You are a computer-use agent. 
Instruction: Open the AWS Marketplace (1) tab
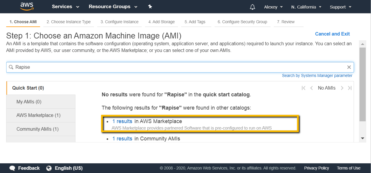point(41,115)
